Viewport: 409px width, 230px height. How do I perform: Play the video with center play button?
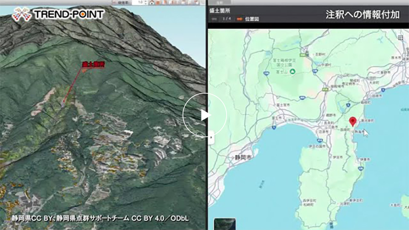(x=205, y=115)
